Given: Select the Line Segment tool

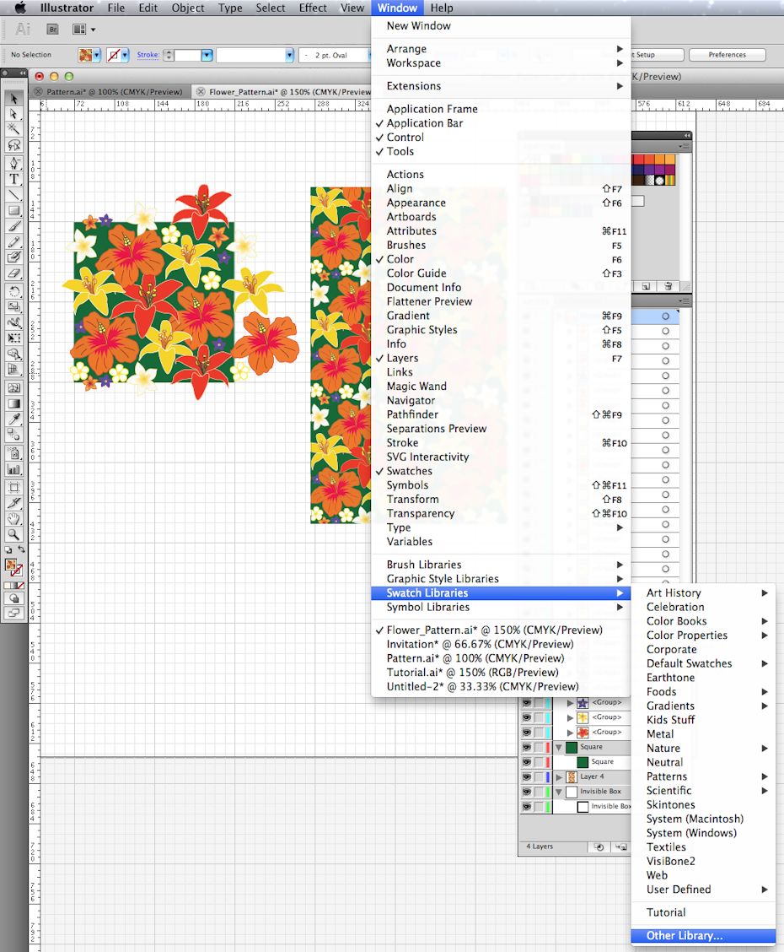Looking at the screenshot, I should pyautogui.click(x=13, y=195).
